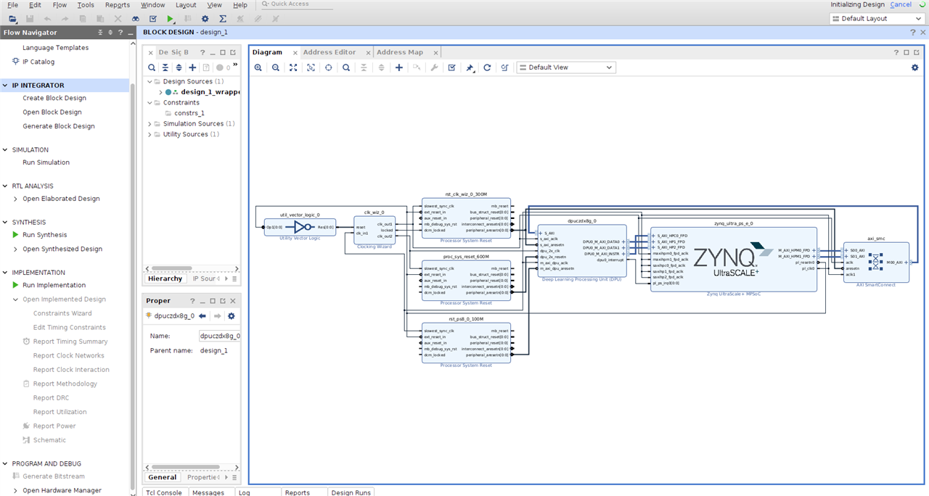Click Run Simulation
929x496 pixels.
pyautogui.click(x=46, y=162)
